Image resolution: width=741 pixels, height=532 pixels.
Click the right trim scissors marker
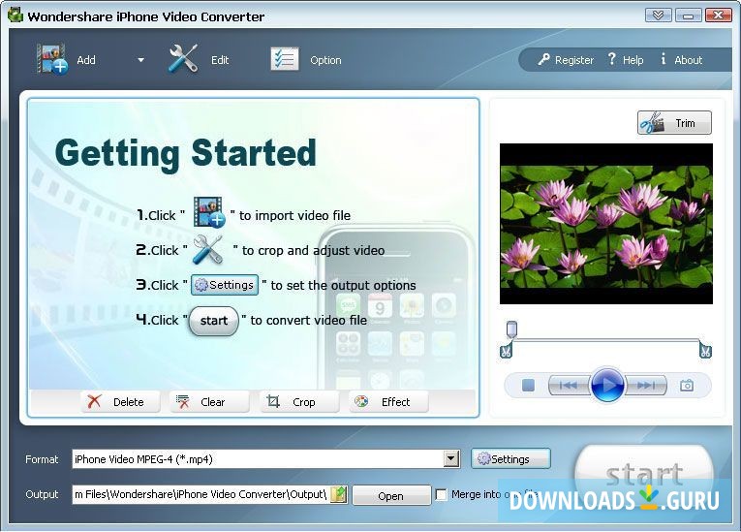tap(705, 351)
